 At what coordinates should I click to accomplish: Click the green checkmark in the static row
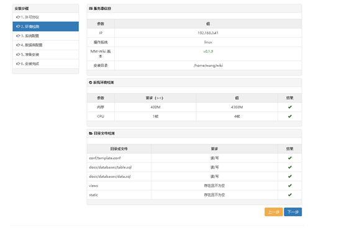click(290, 195)
